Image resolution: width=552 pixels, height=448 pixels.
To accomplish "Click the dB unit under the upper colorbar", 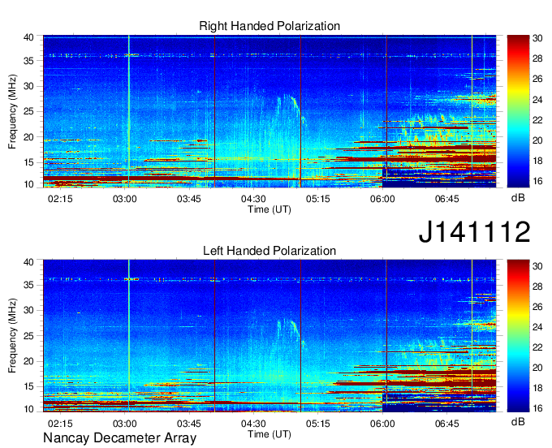I will (518, 198).
